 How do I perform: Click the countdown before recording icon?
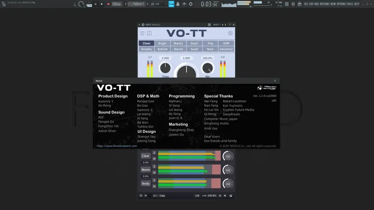tap(178, 4)
